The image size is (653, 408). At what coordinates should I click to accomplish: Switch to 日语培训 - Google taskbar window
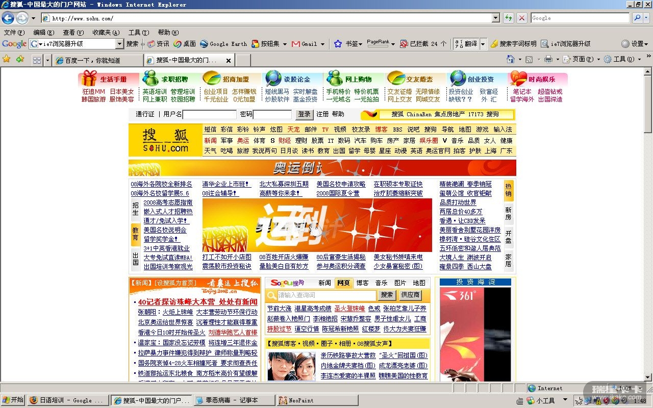(x=68, y=400)
